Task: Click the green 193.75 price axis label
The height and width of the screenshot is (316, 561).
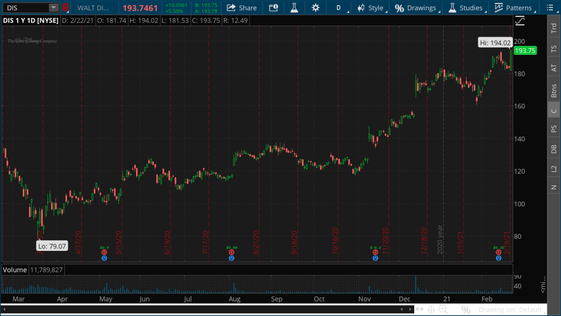Action: coord(525,51)
